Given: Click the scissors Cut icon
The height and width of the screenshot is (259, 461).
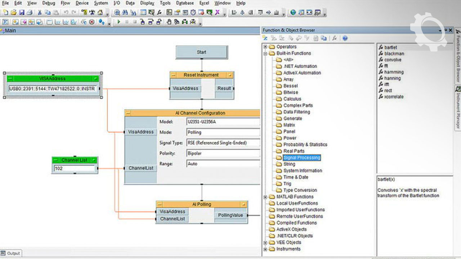Looking at the screenshot, I should 40,13.
